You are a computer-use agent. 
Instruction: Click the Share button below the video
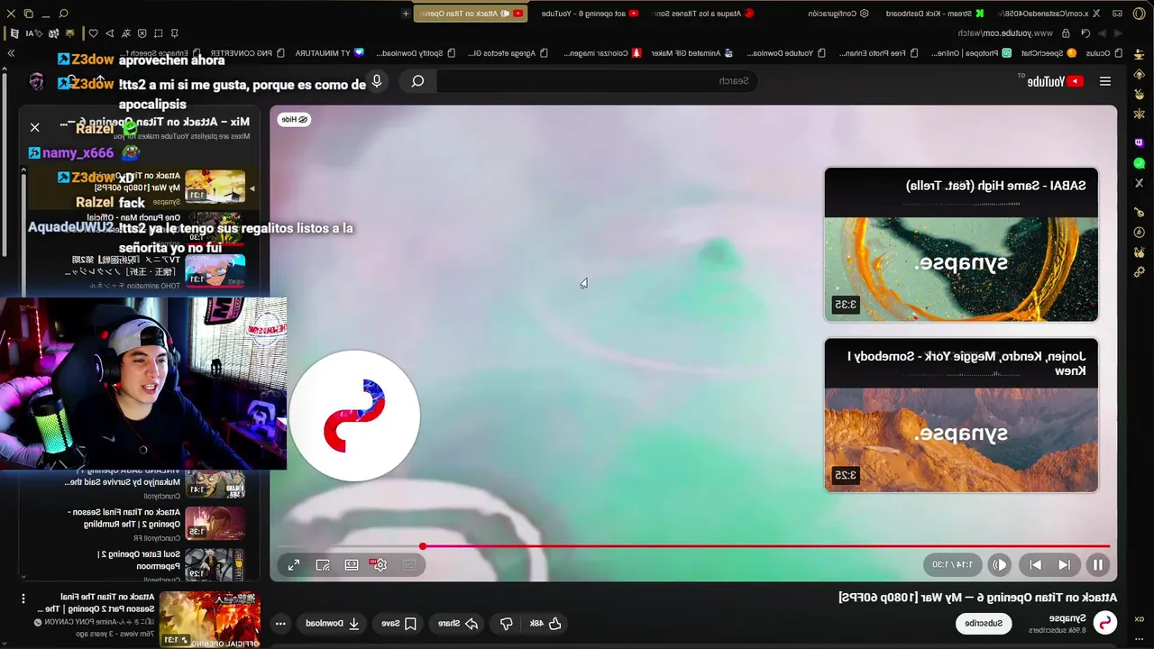click(458, 623)
